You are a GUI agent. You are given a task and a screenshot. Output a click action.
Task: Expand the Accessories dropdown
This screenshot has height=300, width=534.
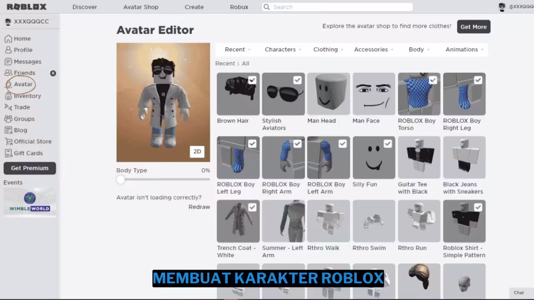[374, 49]
